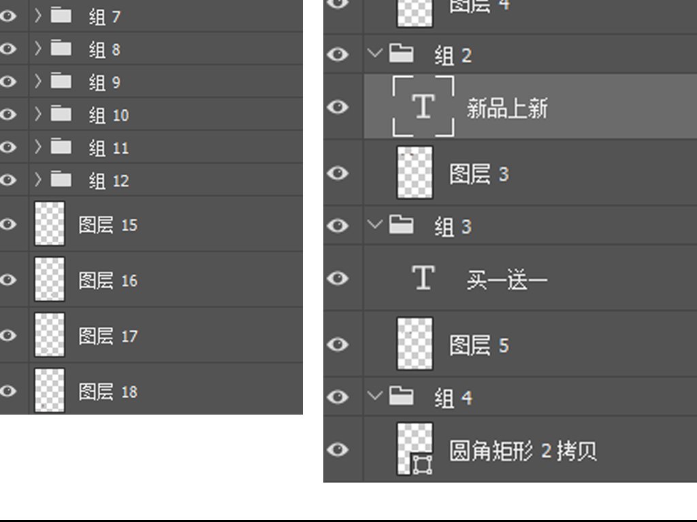Hide the 组 4 group
This screenshot has height=522, width=697.
338,397
